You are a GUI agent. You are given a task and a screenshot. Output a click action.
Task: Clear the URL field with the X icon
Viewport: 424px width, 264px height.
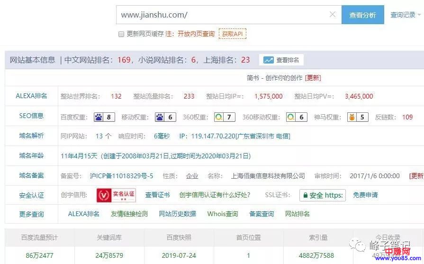pyautogui.click(x=333, y=15)
